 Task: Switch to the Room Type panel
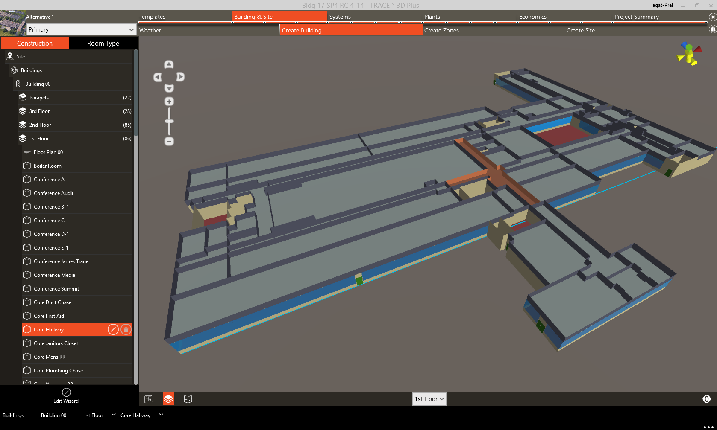pos(103,43)
